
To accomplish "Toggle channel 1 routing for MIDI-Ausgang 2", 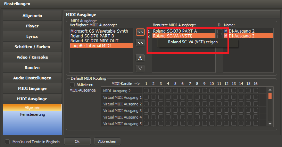I will coord(146,91).
